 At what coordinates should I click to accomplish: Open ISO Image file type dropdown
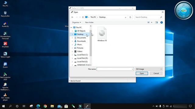(x=149, y=69)
